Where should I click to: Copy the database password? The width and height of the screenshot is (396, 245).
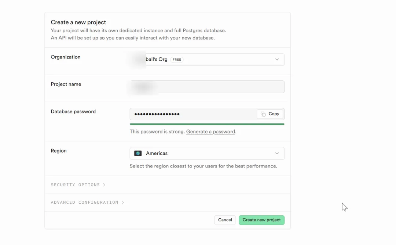click(x=270, y=114)
